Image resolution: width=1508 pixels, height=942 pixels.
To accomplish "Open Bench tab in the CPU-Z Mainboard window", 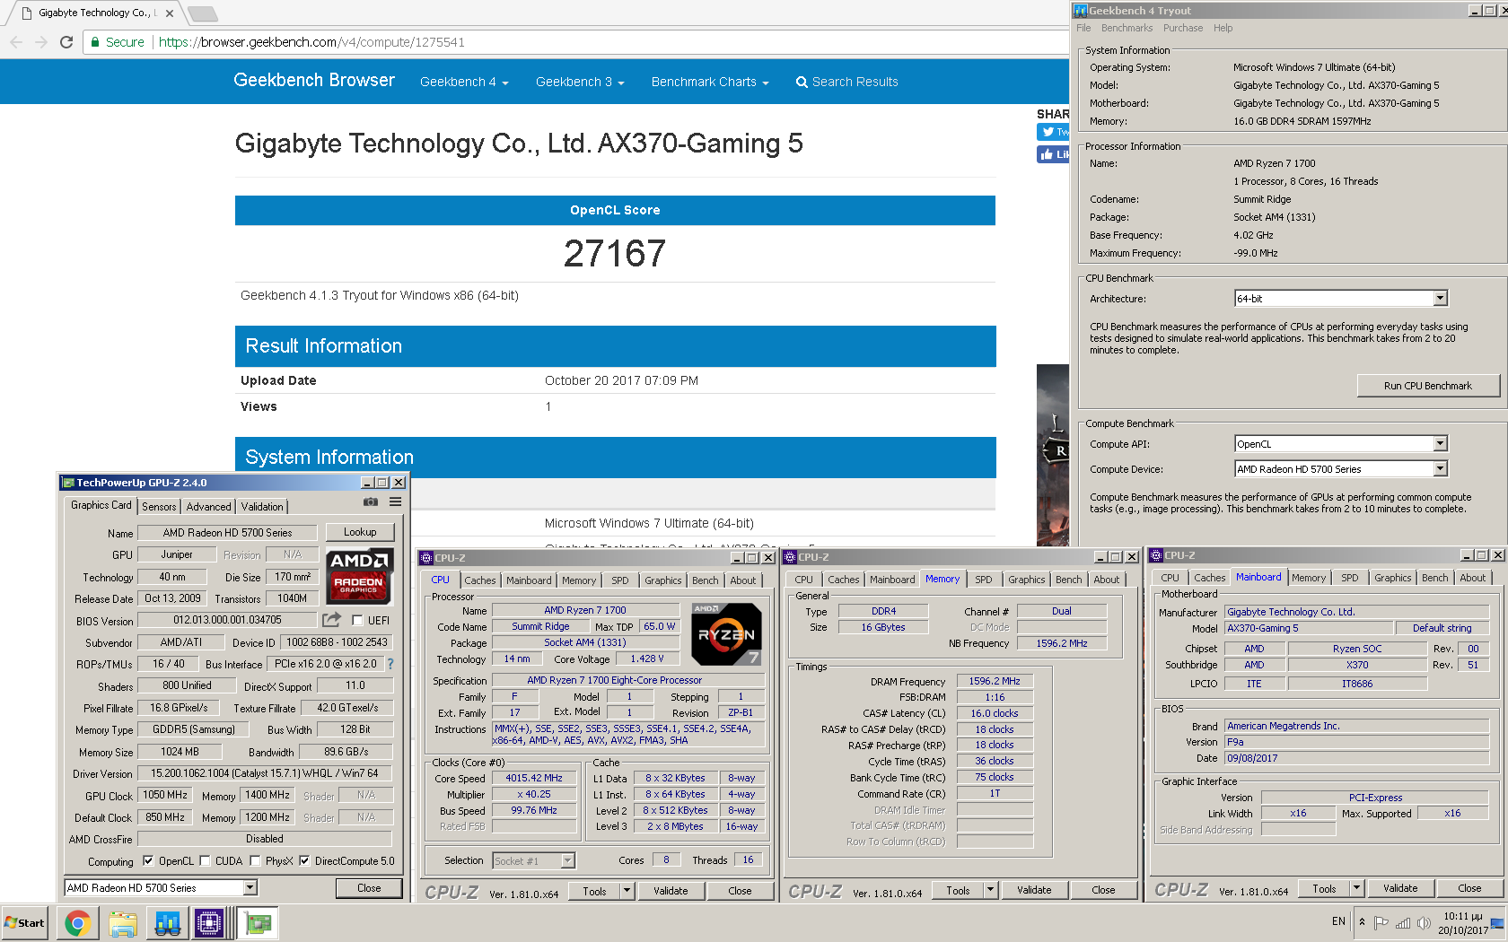I will coord(1434,578).
